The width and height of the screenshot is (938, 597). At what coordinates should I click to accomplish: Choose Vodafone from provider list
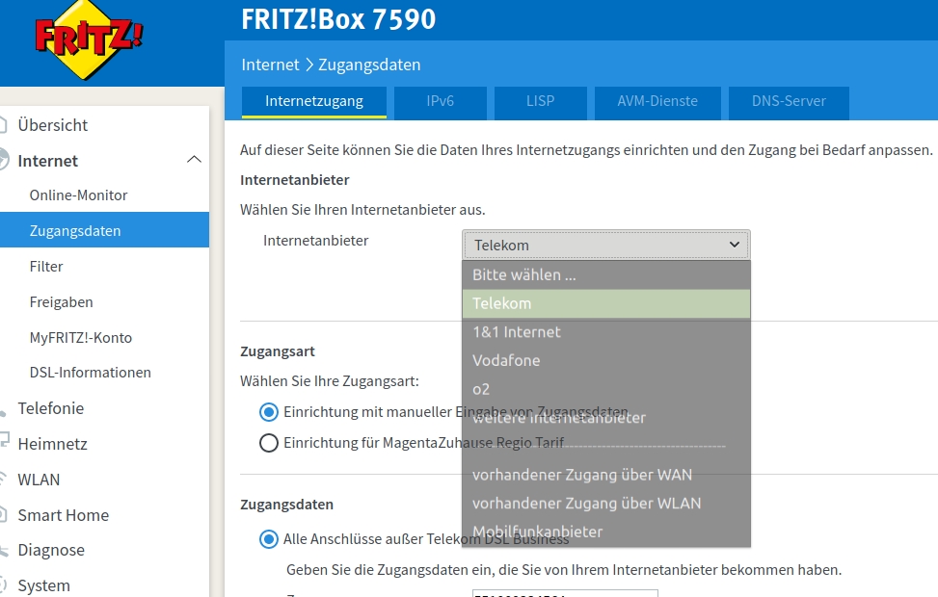tap(506, 361)
